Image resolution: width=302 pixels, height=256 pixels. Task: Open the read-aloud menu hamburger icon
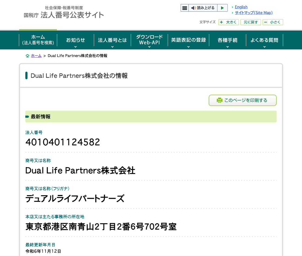(184, 8)
